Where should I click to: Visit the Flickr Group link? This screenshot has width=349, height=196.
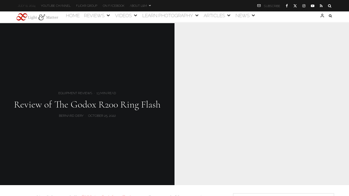click(x=86, y=6)
